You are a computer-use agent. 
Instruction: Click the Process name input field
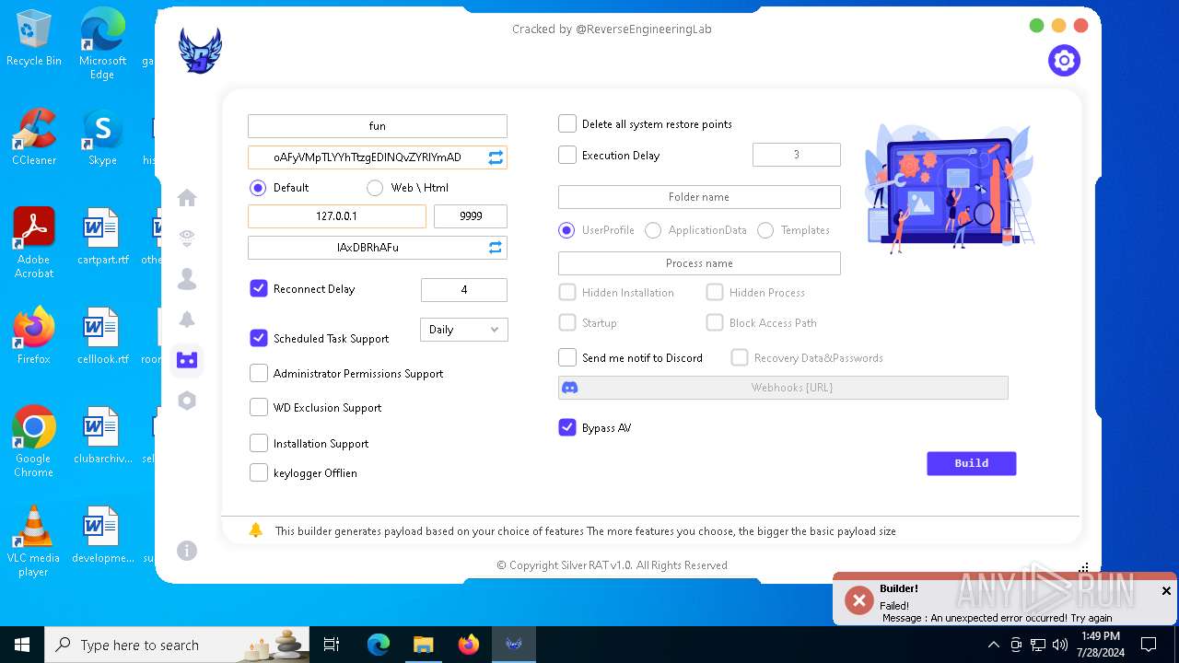point(699,263)
